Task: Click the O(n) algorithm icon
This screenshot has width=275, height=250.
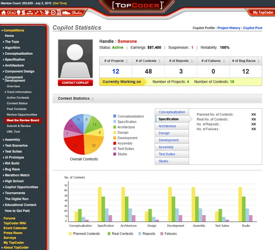Action: (x=12, y=12)
